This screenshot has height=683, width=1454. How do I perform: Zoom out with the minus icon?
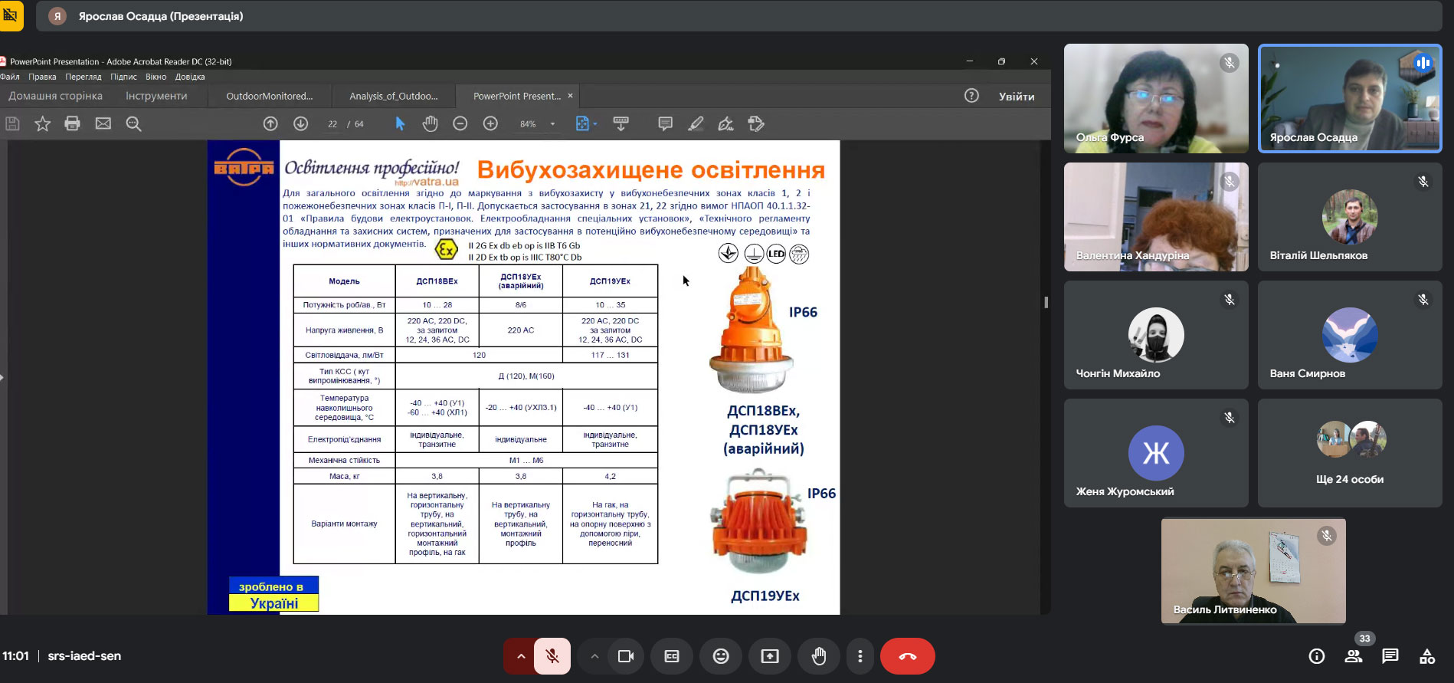[x=460, y=123]
